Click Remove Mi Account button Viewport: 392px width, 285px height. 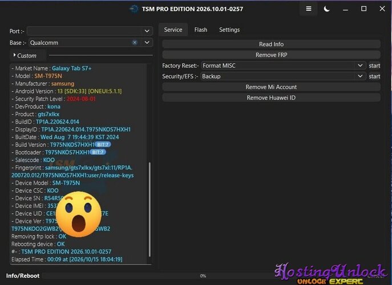click(271, 87)
